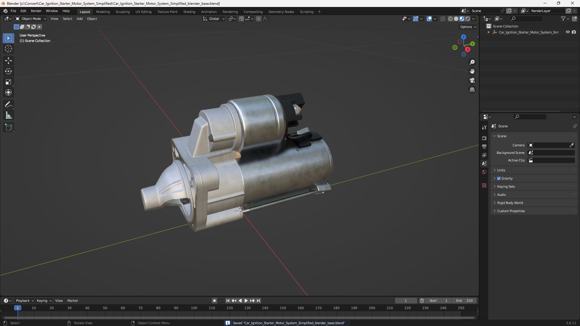Click the Camera field in Scene properties
The height and width of the screenshot is (326, 580).
pyautogui.click(x=551, y=145)
